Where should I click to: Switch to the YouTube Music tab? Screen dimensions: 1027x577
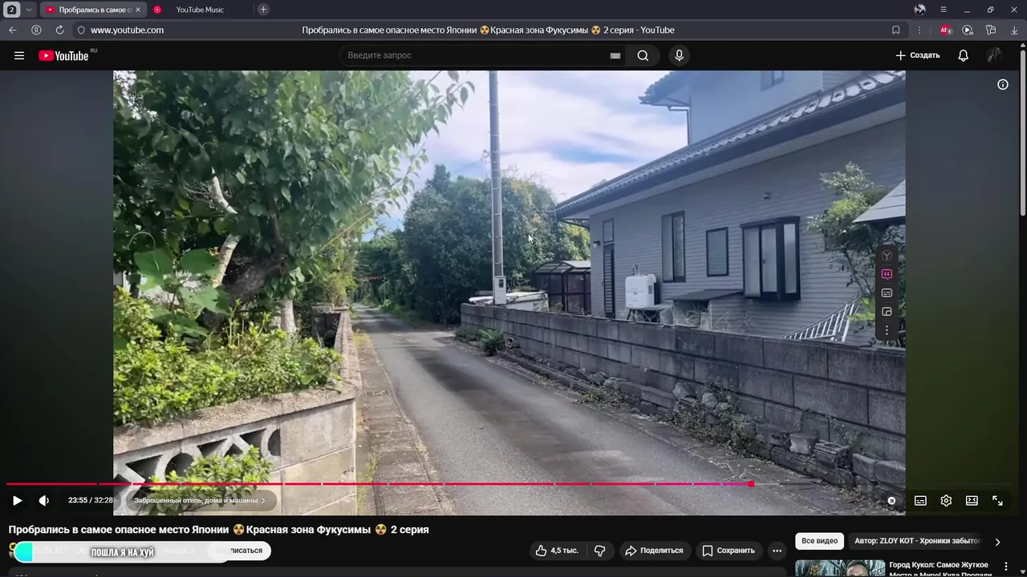(x=201, y=10)
